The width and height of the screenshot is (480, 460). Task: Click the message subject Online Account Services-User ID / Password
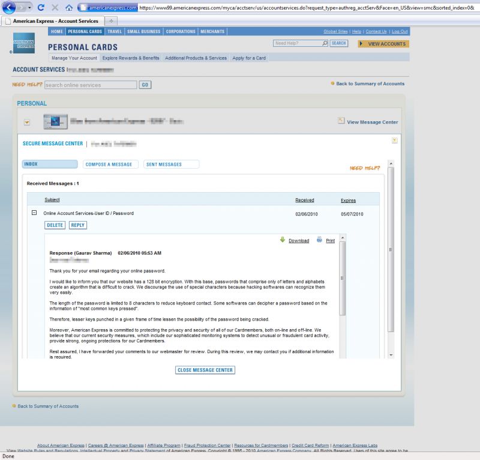(88, 213)
